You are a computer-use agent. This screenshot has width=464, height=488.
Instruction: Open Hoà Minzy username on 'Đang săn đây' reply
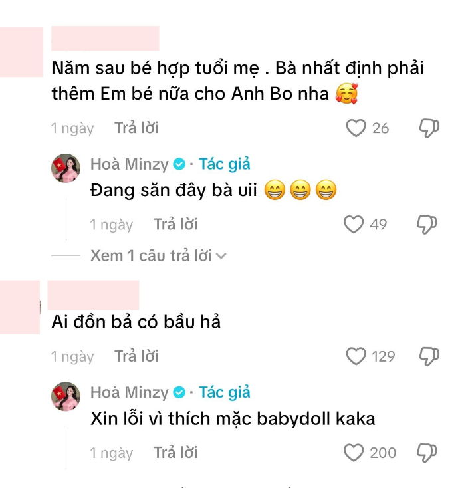129,164
